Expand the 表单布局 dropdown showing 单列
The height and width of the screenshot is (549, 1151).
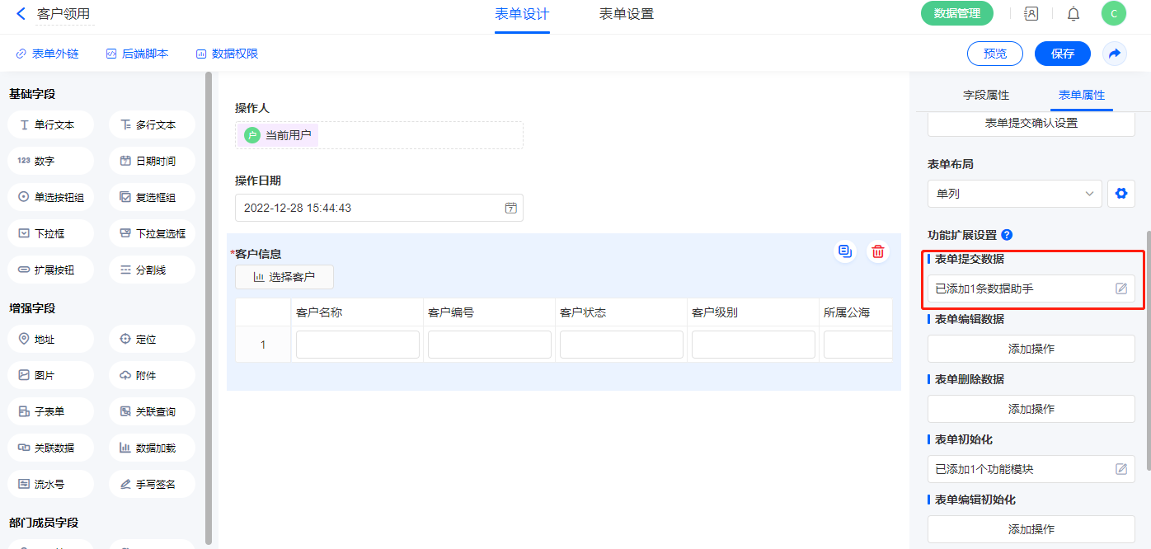tap(1014, 194)
